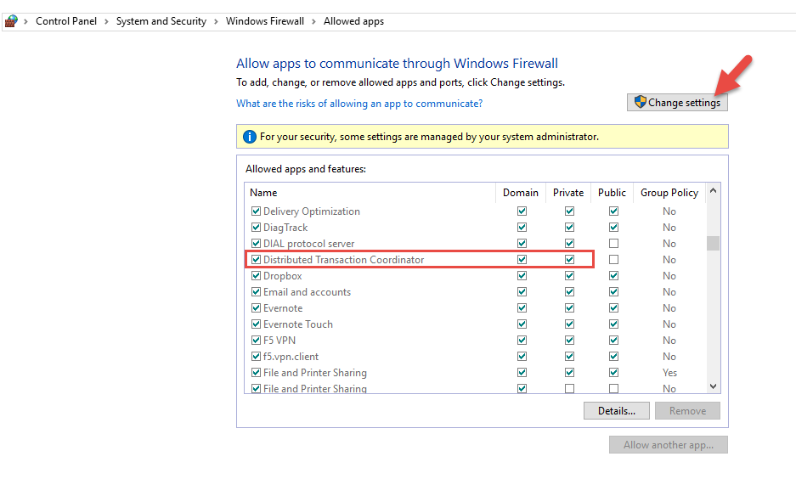This screenshot has width=796, height=479.
Task: Click the blue info icon in security banner
Action: click(250, 137)
